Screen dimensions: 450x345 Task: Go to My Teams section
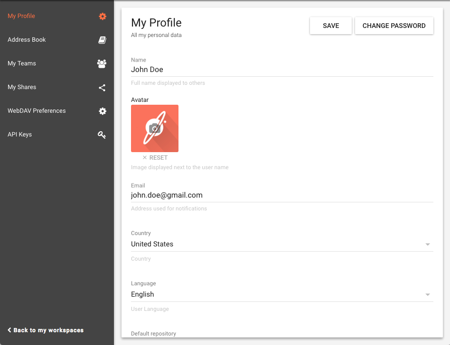point(22,64)
